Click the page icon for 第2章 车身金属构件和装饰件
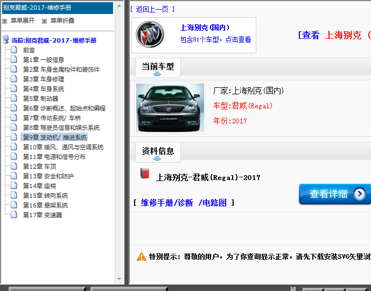This screenshot has height=291, width=371. tap(14, 69)
